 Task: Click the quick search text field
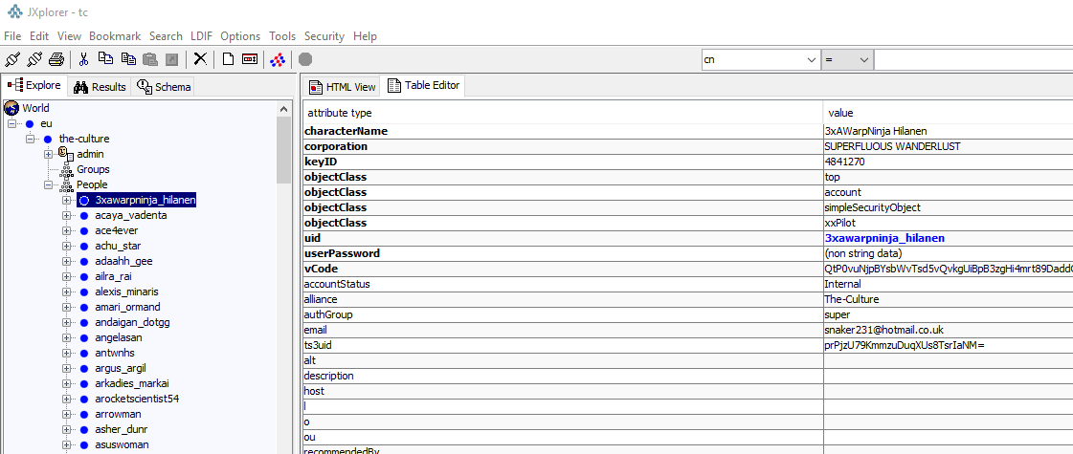click(972, 59)
